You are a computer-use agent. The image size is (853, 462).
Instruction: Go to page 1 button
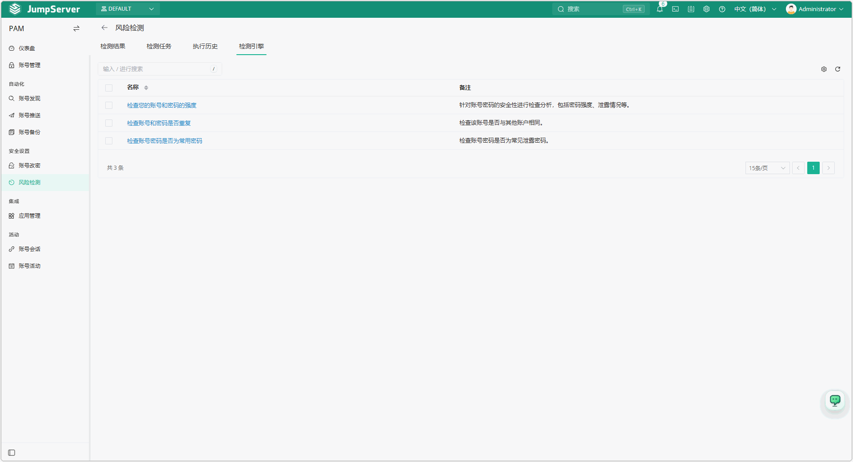pos(813,168)
